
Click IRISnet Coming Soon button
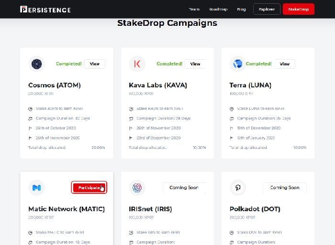(x=184, y=188)
